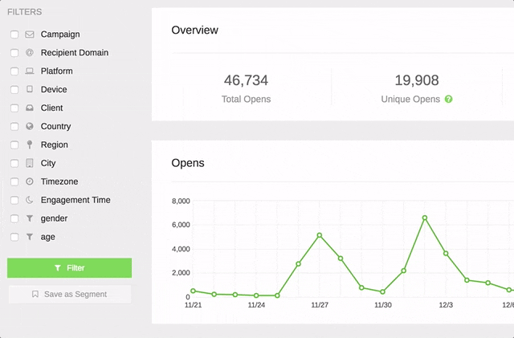The height and width of the screenshot is (338, 514).
Task: Click the Country filter label
Action: pyautogui.click(x=55, y=126)
